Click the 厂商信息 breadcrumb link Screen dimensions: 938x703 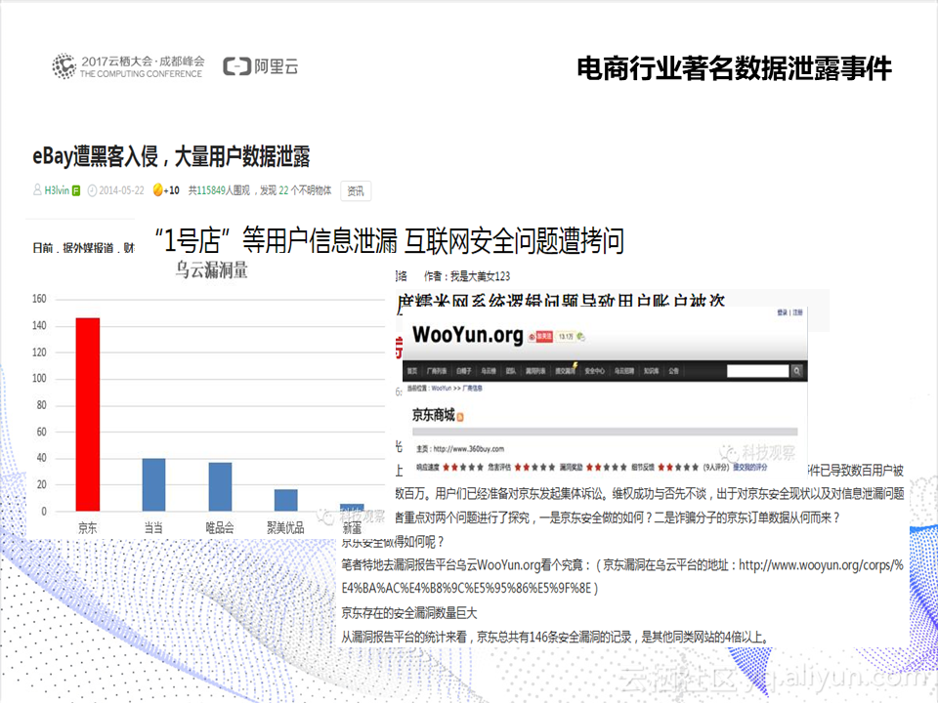coord(472,389)
